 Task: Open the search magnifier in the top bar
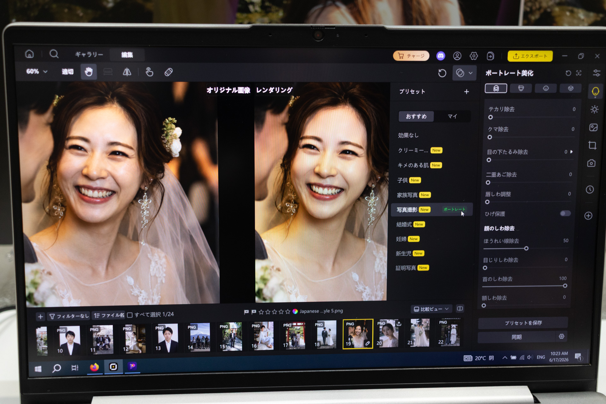coord(54,54)
